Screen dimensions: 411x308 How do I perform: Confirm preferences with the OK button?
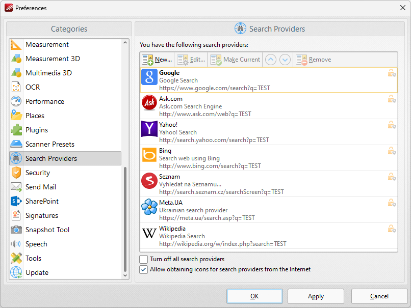(254, 296)
